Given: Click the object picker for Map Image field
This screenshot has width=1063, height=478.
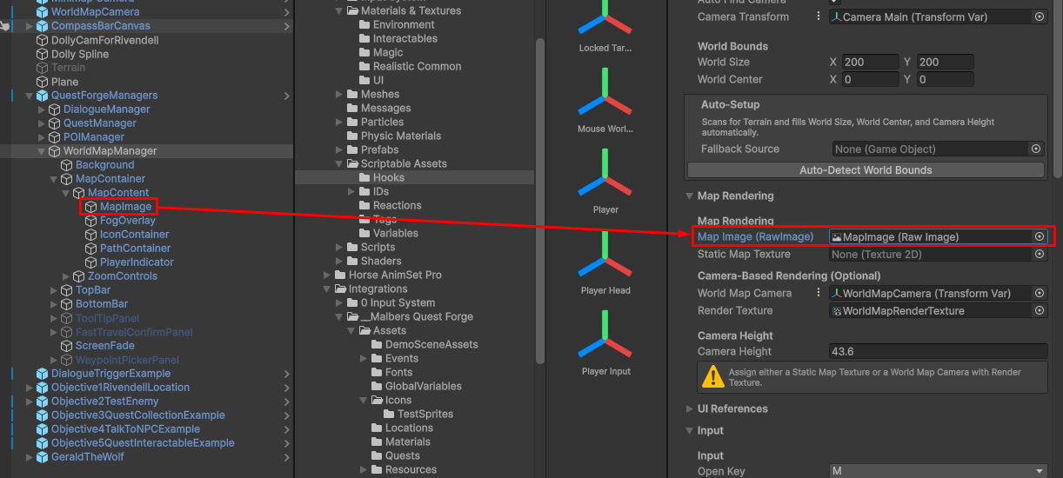Looking at the screenshot, I should click(1039, 236).
